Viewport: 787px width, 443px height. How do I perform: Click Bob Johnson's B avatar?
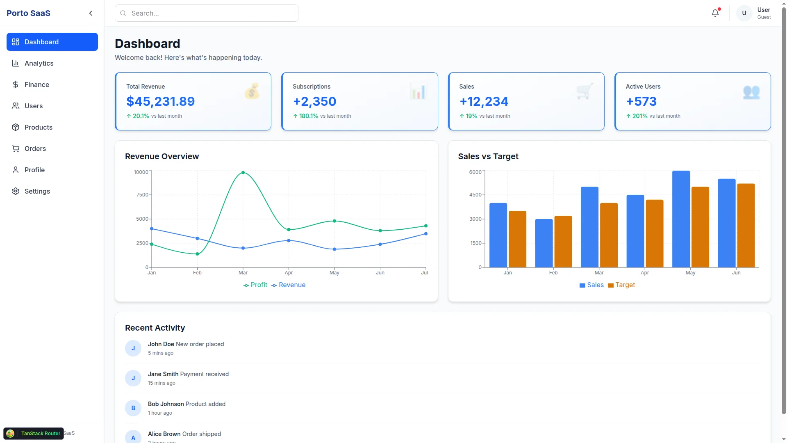click(x=133, y=408)
